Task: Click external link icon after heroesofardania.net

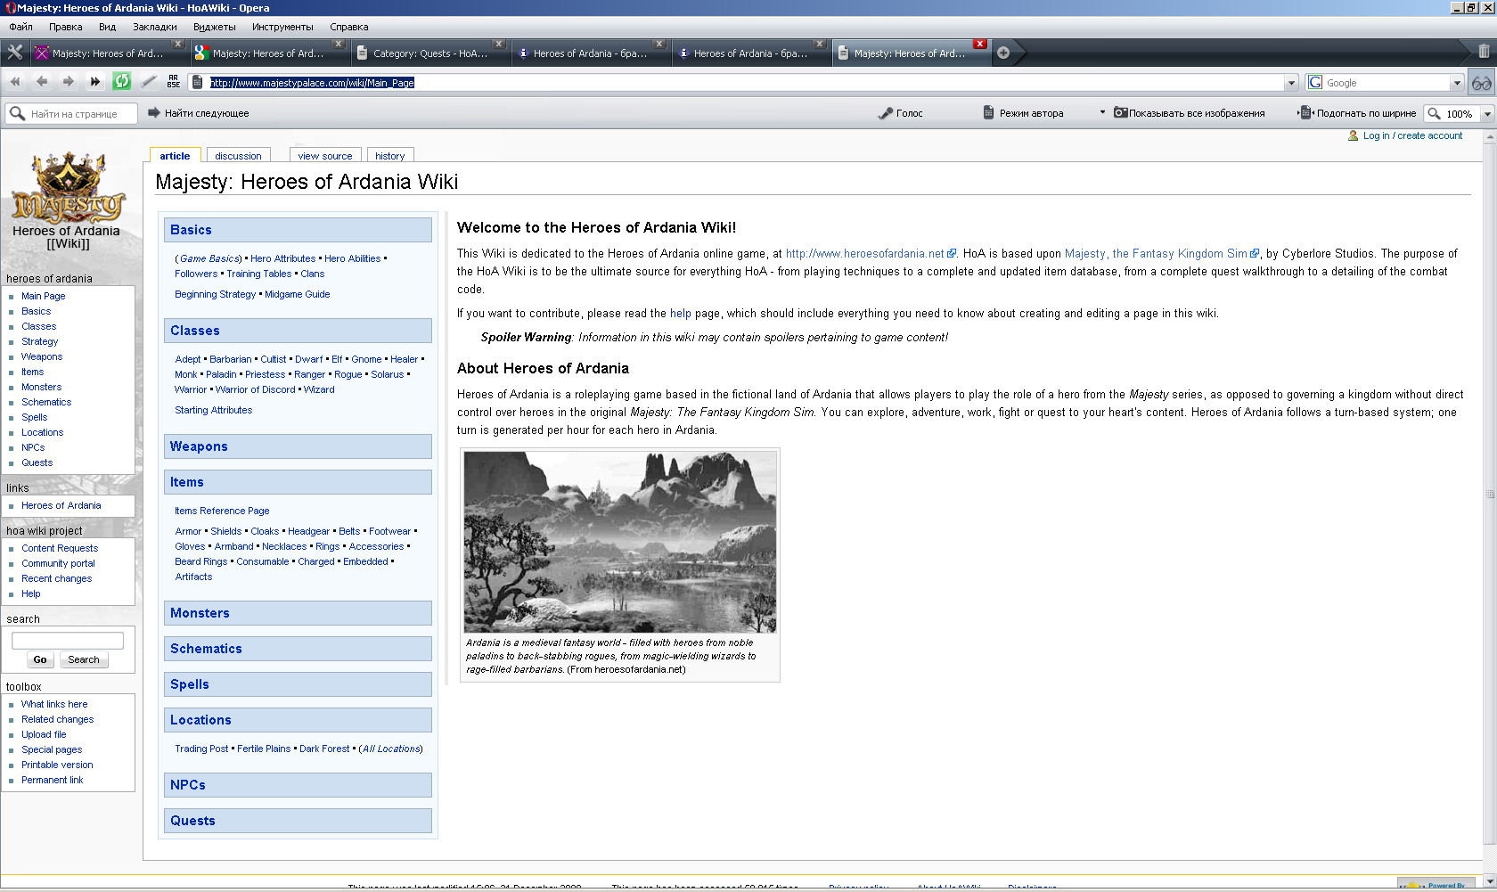Action: tap(952, 254)
